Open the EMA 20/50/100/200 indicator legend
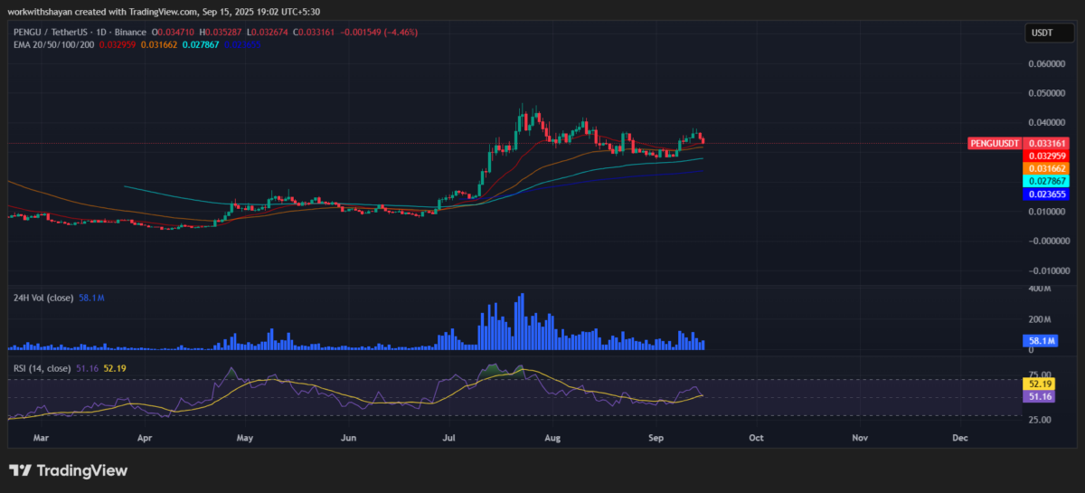 (51, 43)
